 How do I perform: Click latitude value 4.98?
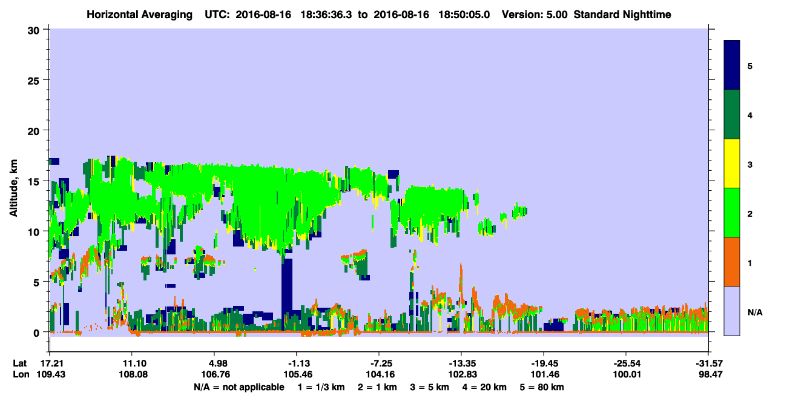214,363
